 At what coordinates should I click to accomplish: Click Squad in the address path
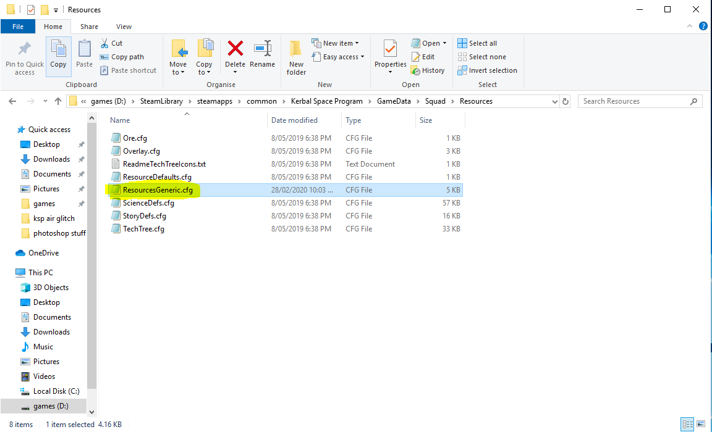pyautogui.click(x=435, y=101)
